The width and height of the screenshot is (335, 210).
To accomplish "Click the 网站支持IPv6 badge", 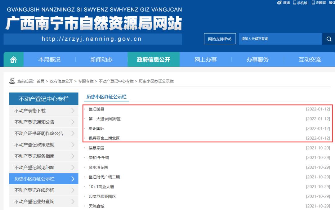I will point(220,39).
